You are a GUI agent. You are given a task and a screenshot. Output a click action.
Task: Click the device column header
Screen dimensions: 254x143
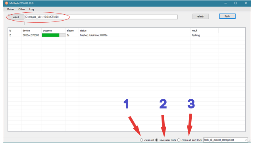point(26,31)
